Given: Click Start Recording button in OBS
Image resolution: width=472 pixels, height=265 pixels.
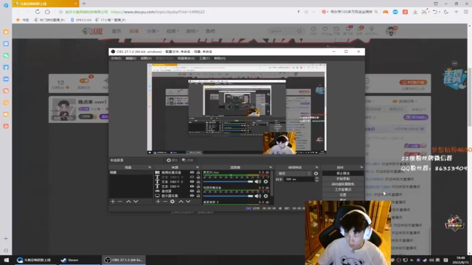Looking at the screenshot, I should pos(343,179).
